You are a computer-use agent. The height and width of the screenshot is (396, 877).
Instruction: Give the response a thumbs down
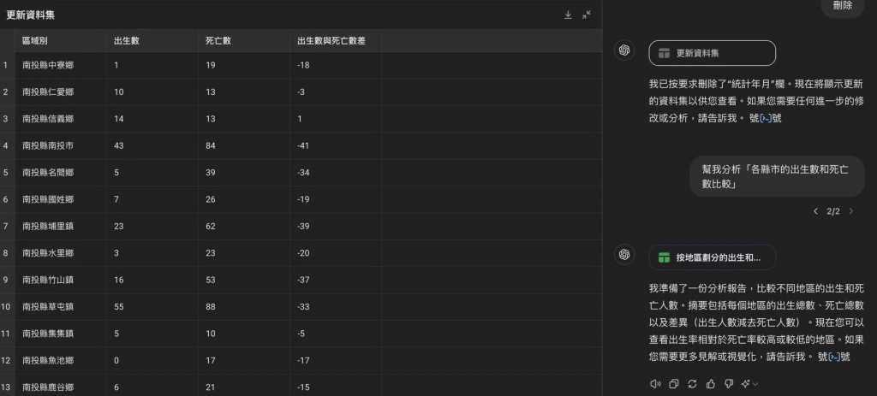pos(729,384)
